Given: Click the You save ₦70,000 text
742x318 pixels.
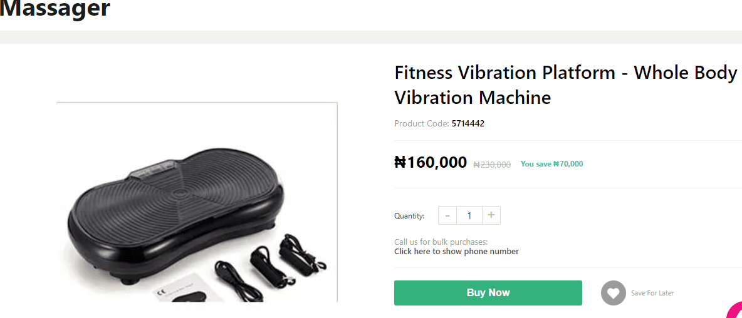Looking at the screenshot, I should [551, 164].
